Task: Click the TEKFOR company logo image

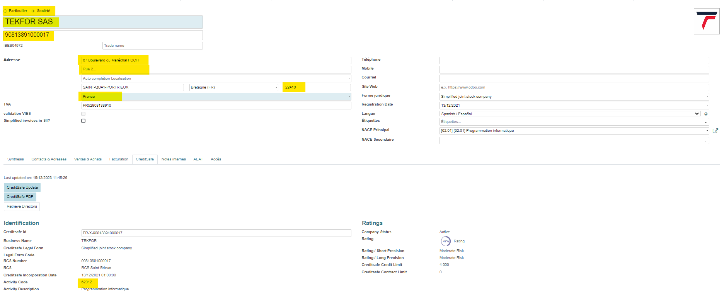Action: point(706,21)
